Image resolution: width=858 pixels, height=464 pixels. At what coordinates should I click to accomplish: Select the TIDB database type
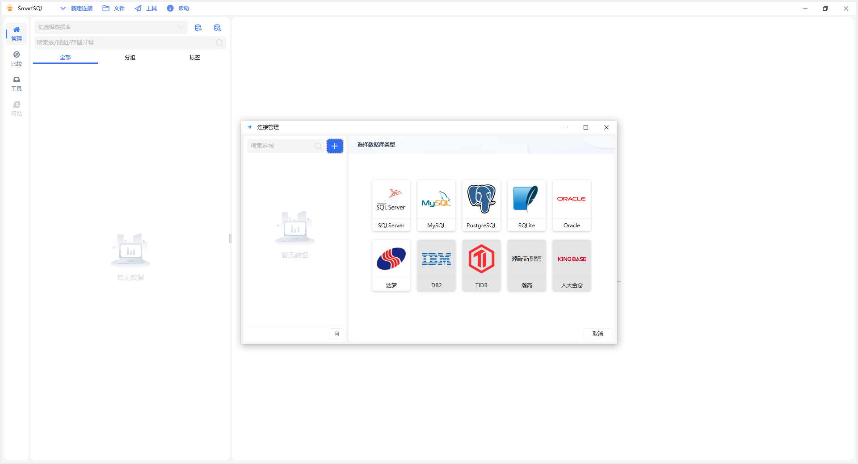point(481,265)
